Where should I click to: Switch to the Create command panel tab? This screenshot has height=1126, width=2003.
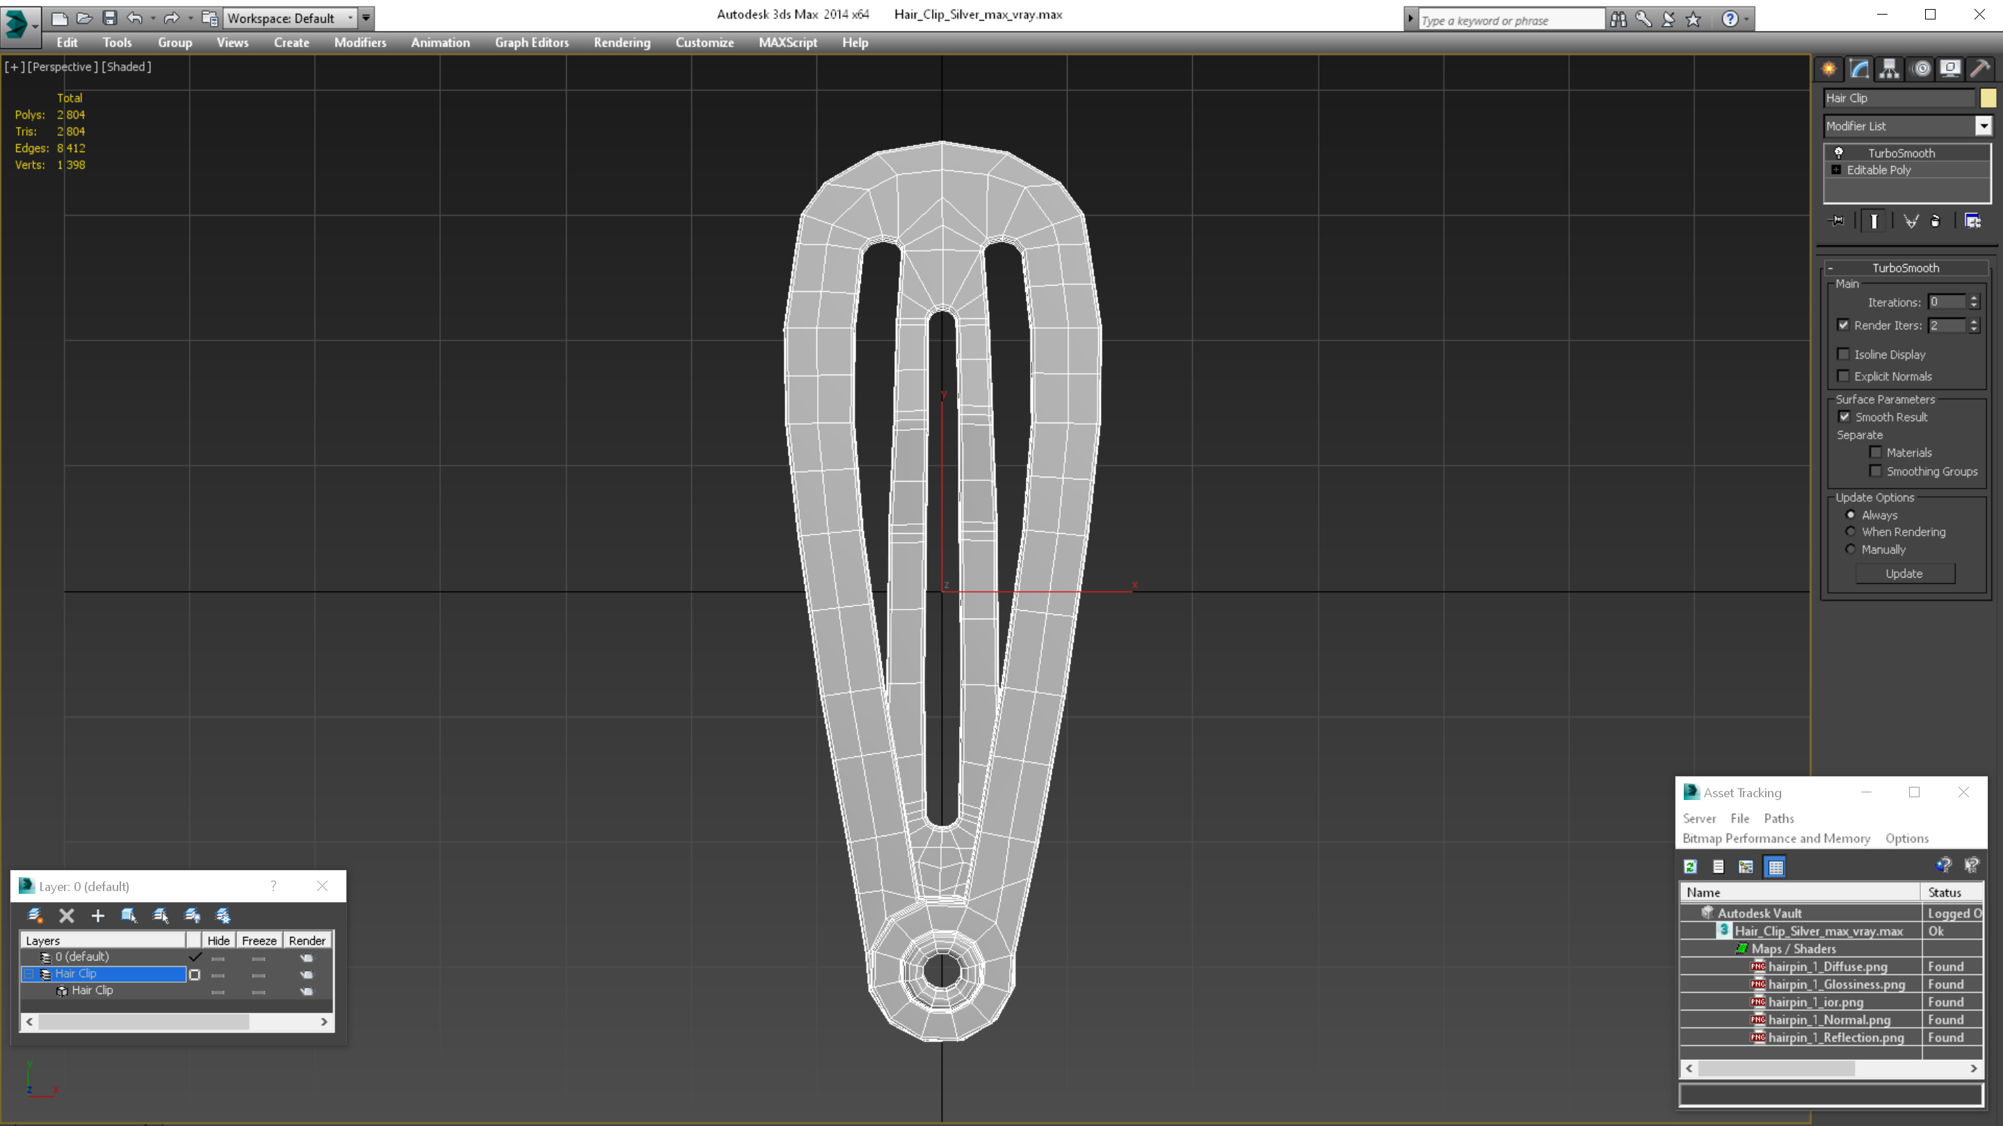coord(1829,68)
